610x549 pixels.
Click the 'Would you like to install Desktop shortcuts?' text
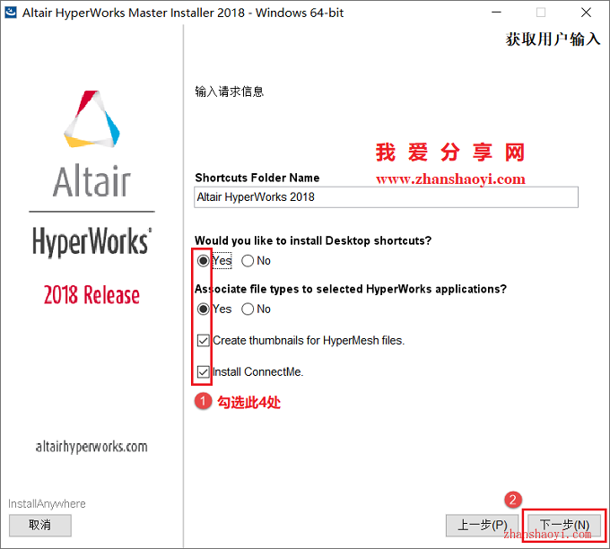(x=313, y=240)
